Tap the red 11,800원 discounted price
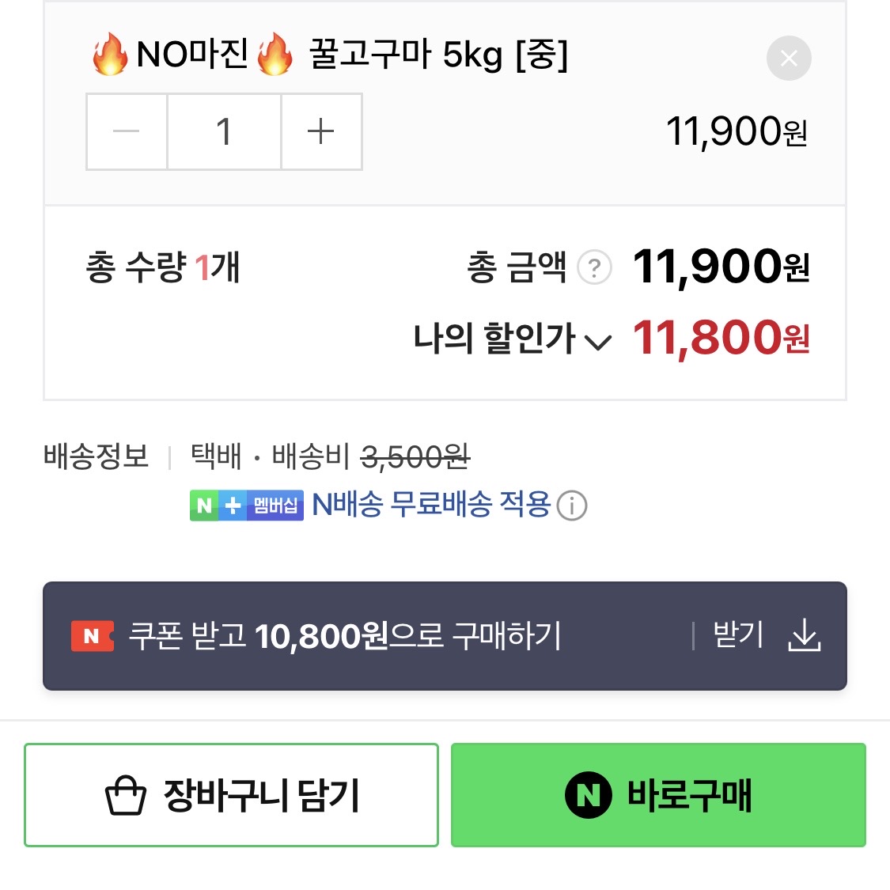890x890 pixels. pyautogui.click(x=721, y=338)
